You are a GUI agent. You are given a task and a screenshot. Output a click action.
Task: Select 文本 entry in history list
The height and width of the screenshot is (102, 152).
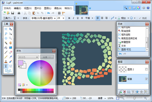(123, 46)
